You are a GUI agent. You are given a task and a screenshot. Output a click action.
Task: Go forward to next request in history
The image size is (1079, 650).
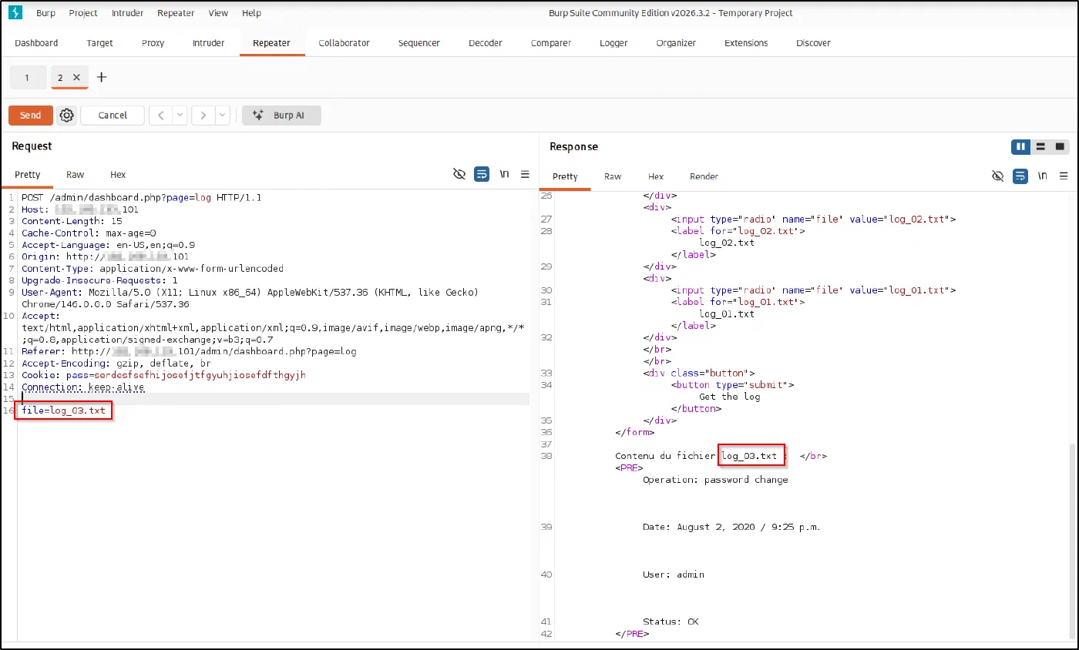[x=203, y=116]
